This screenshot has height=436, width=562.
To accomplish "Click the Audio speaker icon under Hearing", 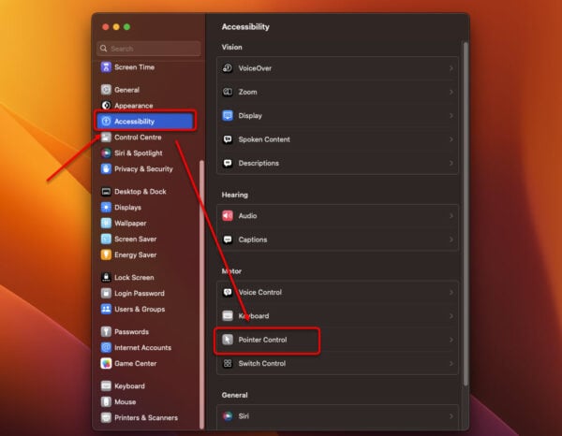I will pyautogui.click(x=228, y=215).
